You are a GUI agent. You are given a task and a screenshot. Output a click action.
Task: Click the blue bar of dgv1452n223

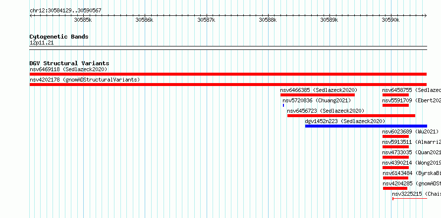(366, 126)
